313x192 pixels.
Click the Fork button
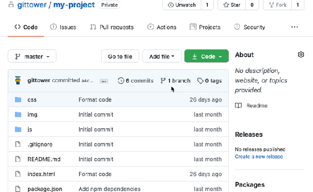tap(277, 5)
